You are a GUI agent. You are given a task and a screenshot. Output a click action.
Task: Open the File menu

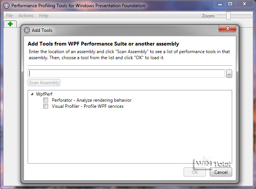[x=9, y=16]
